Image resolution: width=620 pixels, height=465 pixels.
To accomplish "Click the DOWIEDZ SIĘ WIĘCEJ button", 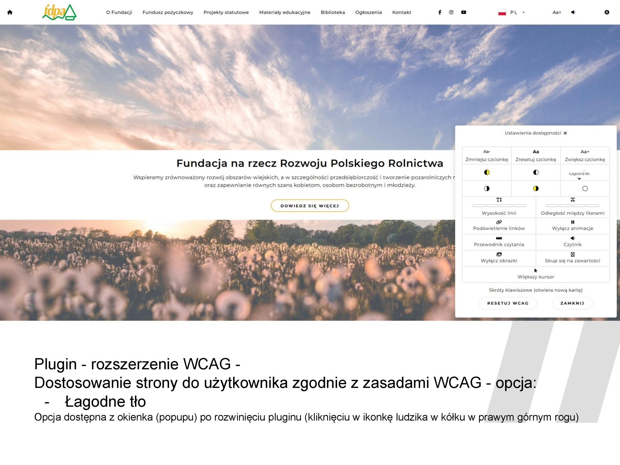I will (x=310, y=206).
